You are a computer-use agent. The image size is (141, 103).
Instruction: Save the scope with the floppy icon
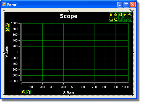point(125,15)
